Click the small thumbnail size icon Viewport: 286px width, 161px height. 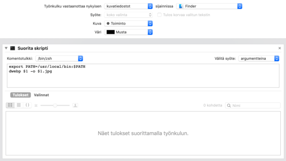click(36, 106)
